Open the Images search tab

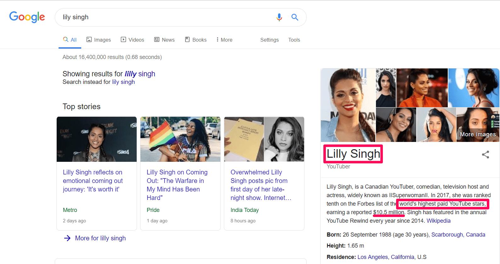(99, 40)
